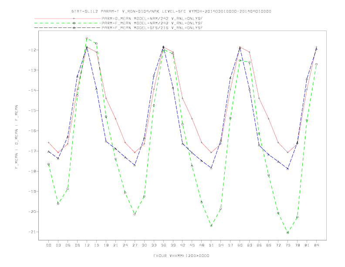Click the 84 forecast hour tick label

pos(316,245)
